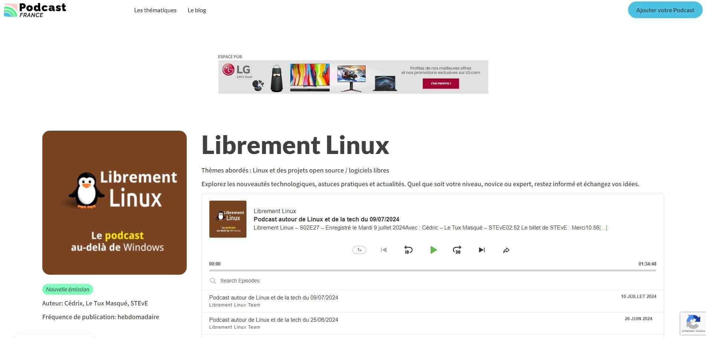Click 'Fréquence de publication: hebdomadaire' text

(101, 317)
